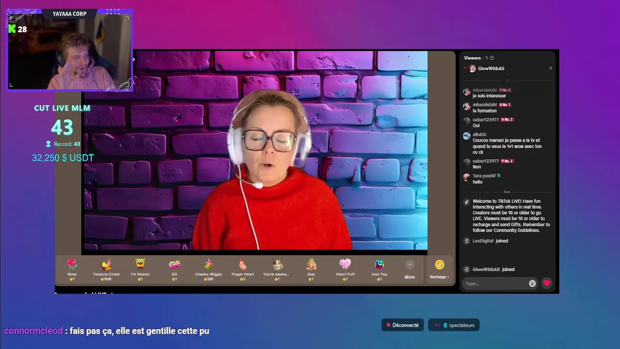
Task: Expand the viewers list chevron
Action: [x=508, y=80]
